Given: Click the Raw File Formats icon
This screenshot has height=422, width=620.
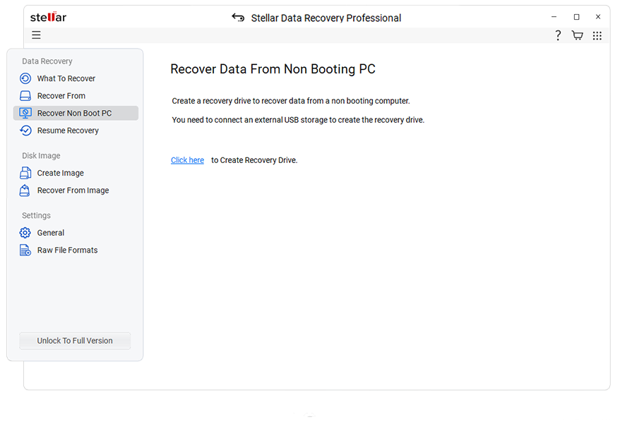Looking at the screenshot, I should (25, 251).
